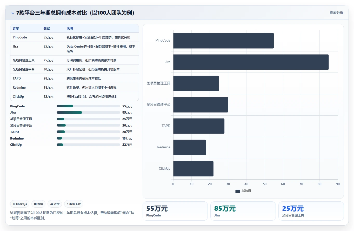Image resolution: width=354 pixels, height=231 pixels.
Task: Click the chart title 7款平台三年期总拥有成本对比
Action: (x=76, y=13)
